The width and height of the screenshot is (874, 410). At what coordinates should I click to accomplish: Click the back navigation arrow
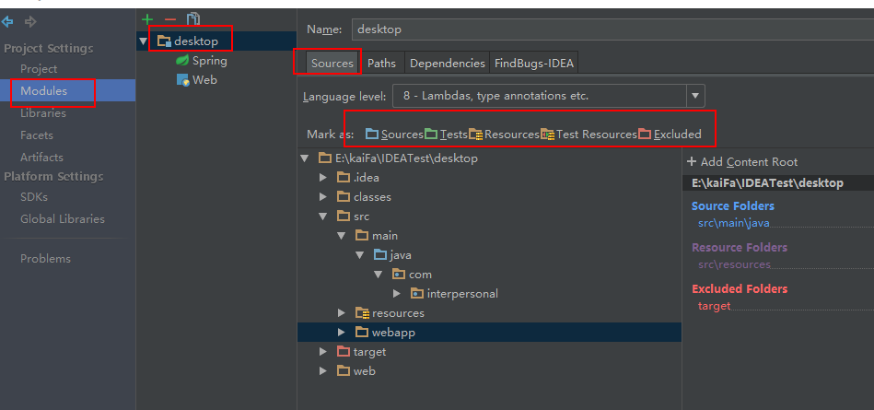(7, 22)
